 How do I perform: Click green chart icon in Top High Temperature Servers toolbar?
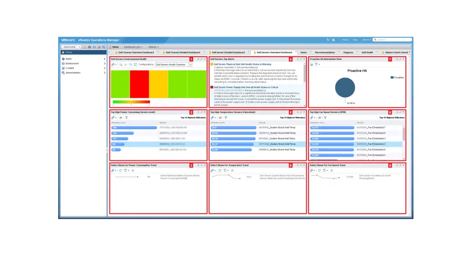point(220,118)
